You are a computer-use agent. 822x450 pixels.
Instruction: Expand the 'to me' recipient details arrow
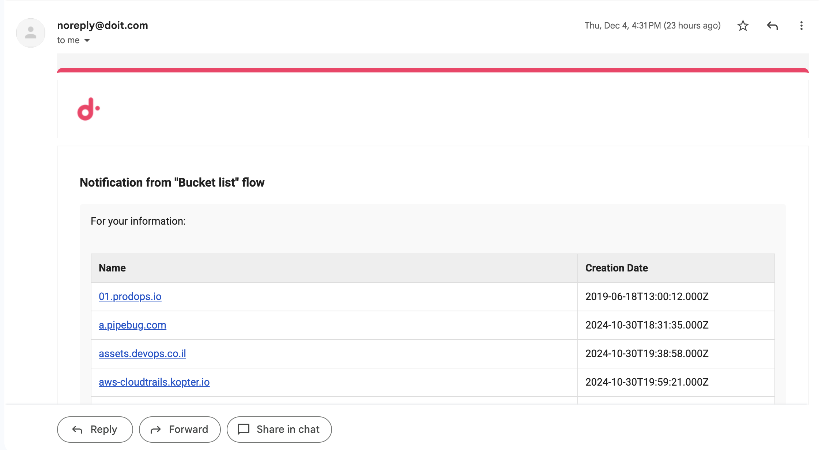tap(87, 40)
